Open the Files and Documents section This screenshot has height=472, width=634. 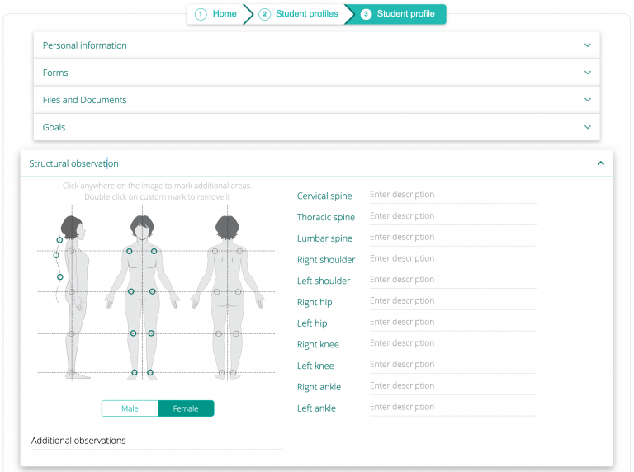coord(316,100)
